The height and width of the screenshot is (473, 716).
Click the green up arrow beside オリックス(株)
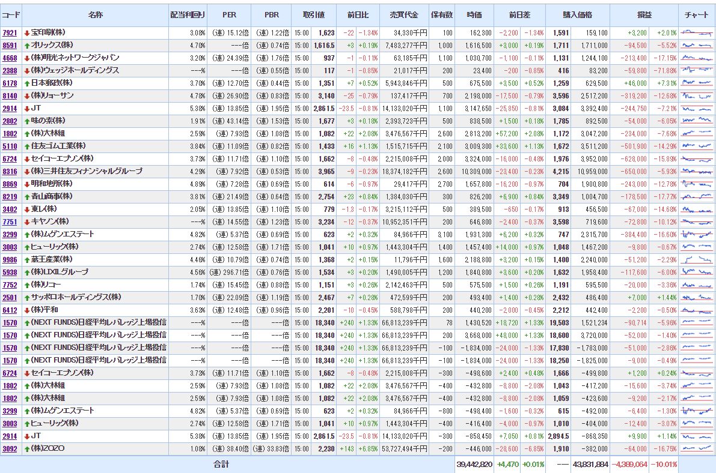27,45
